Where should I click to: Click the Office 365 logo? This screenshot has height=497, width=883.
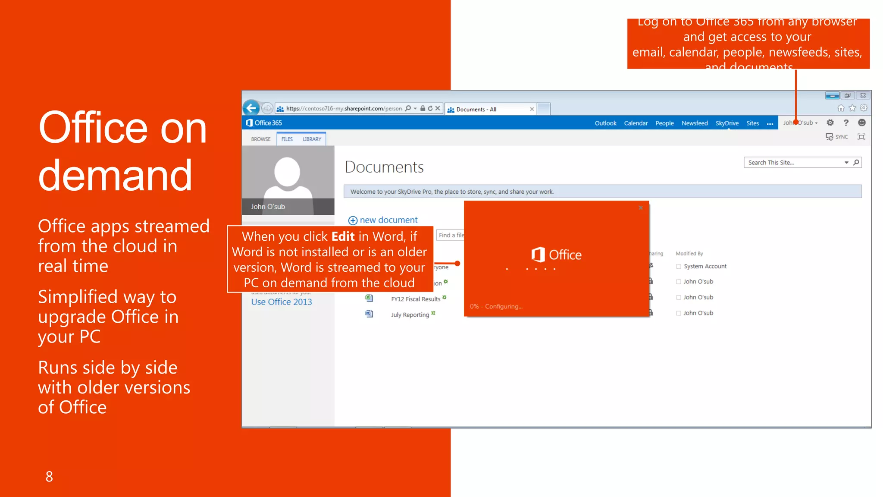click(264, 123)
